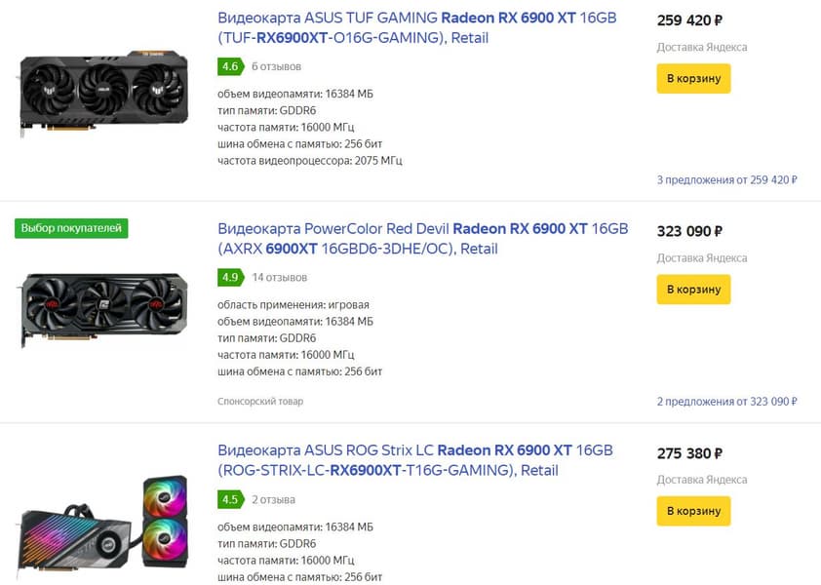The width and height of the screenshot is (821, 585).
Task: Add the 323 090 ₽ card to cart
Action: (x=693, y=290)
